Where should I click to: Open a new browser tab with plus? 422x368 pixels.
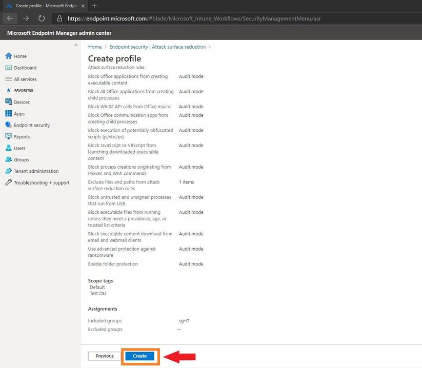click(x=94, y=6)
